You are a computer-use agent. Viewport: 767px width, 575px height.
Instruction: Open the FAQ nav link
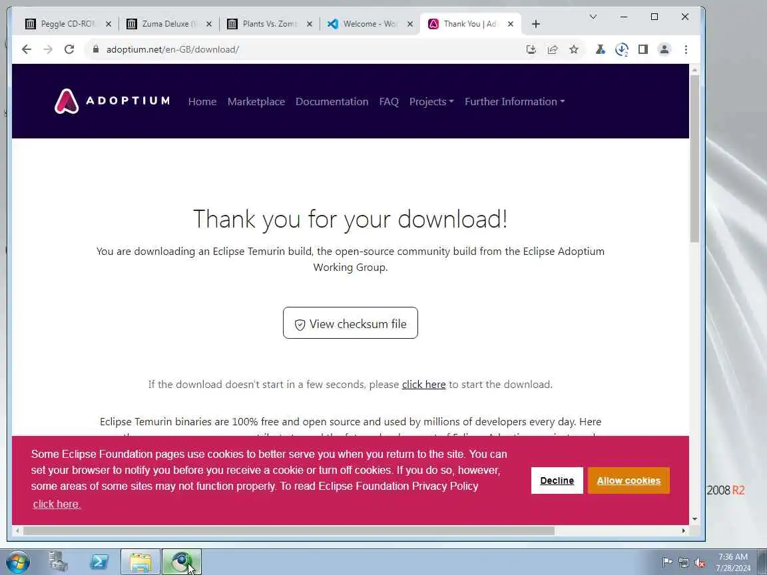389,102
